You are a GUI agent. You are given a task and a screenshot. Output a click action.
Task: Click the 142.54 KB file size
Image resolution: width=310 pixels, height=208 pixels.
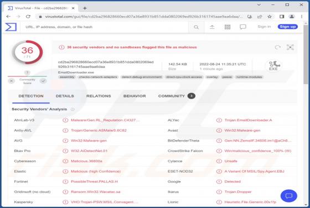pos(178,64)
